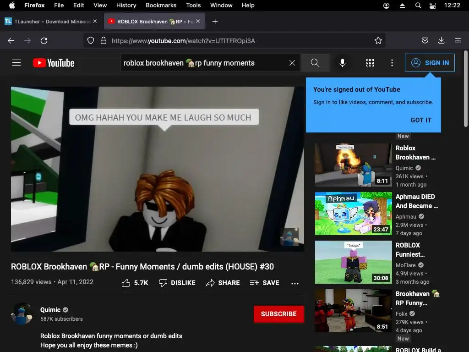Viewport: 469px width, 352px height.
Task: Open the Apple menu
Action: click(12, 5)
